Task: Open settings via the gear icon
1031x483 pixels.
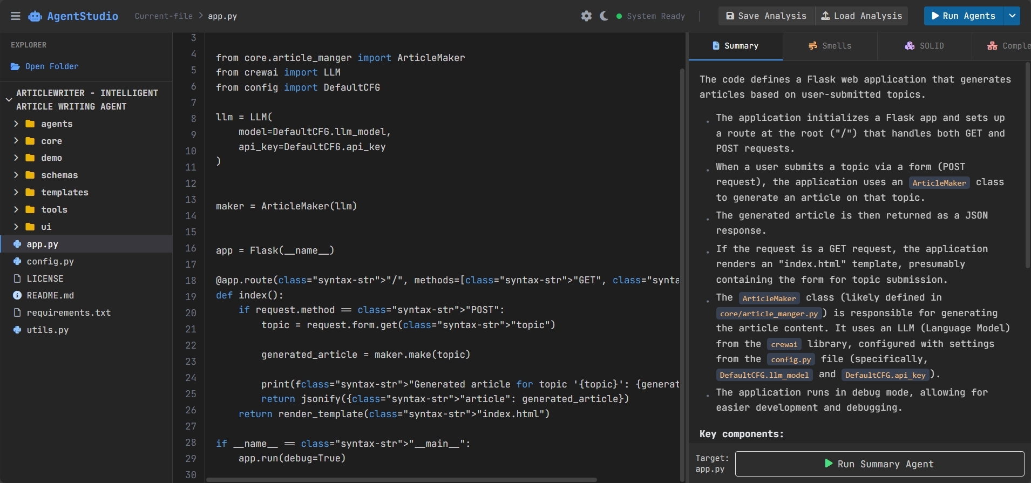Action: click(586, 16)
